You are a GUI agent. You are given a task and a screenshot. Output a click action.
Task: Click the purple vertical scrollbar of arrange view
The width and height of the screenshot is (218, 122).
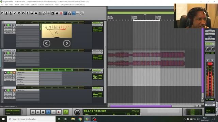pos(203,61)
